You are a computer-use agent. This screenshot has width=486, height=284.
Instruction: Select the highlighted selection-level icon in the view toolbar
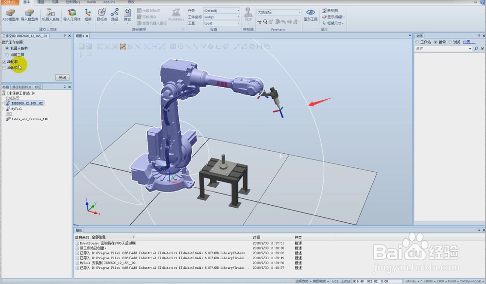123,47
